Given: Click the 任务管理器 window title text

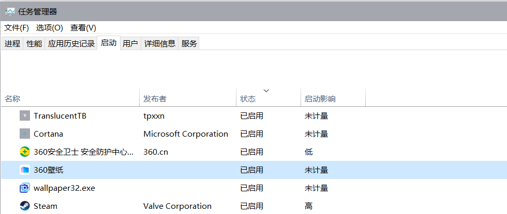Looking at the screenshot, I should point(37,12).
